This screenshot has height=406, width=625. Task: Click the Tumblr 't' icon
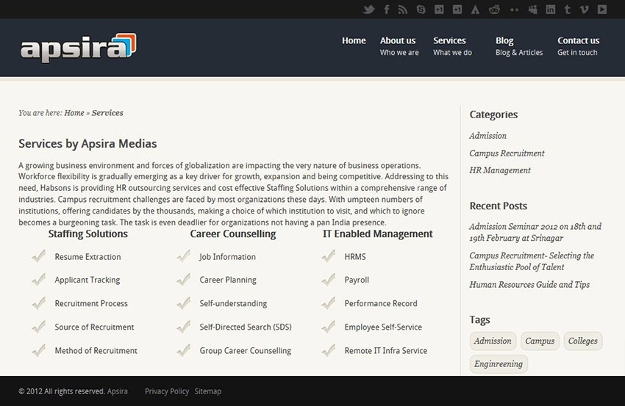(567, 9)
